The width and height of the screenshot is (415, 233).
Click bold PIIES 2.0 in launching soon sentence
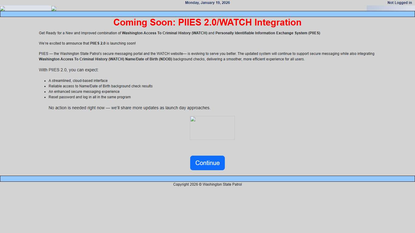[98, 43]
